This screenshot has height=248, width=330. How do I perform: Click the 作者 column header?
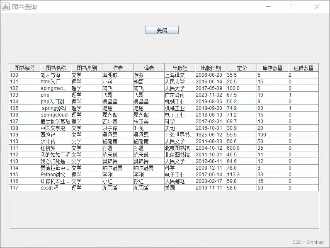118,68
